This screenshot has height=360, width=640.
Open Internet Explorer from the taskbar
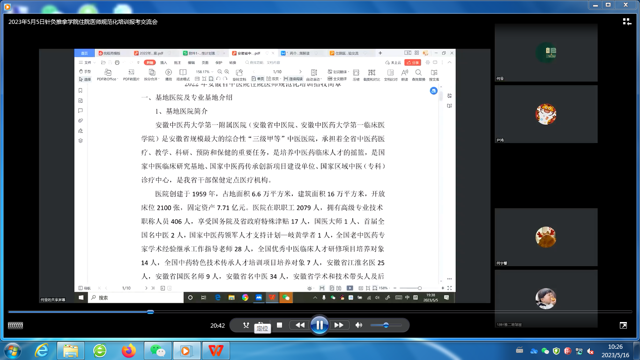click(x=42, y=351)
